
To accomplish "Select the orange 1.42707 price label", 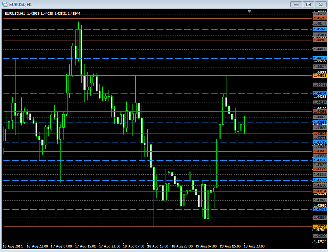I will [x=320, y=227].
